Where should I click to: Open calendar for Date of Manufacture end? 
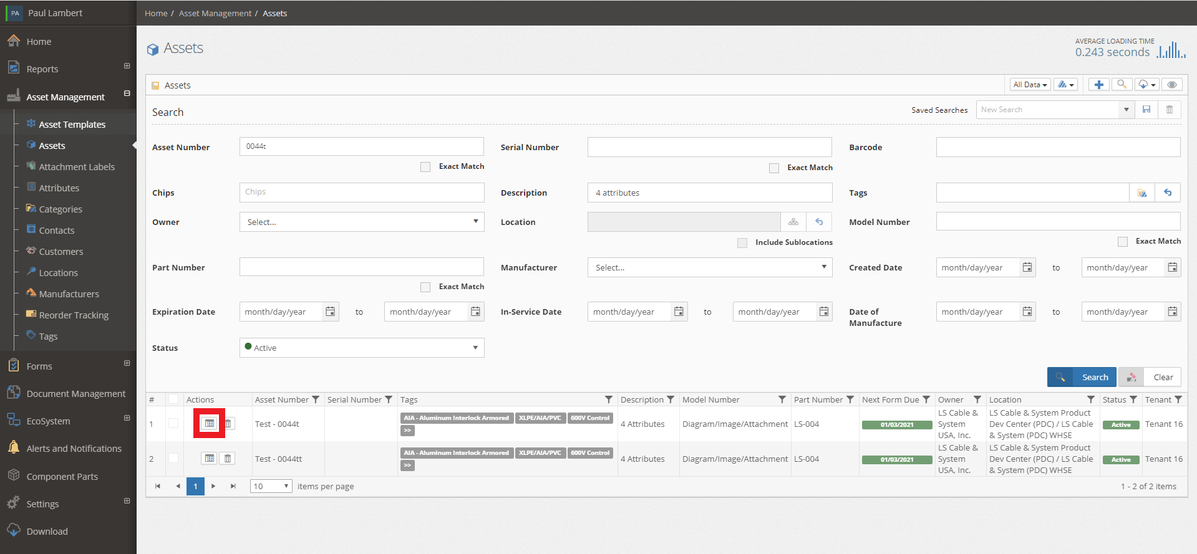point(1173,312)
